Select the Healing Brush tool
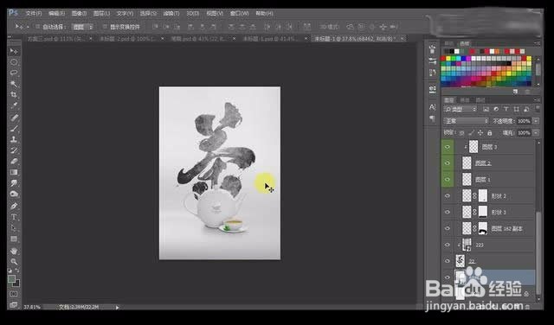 [x=14, y=118]
